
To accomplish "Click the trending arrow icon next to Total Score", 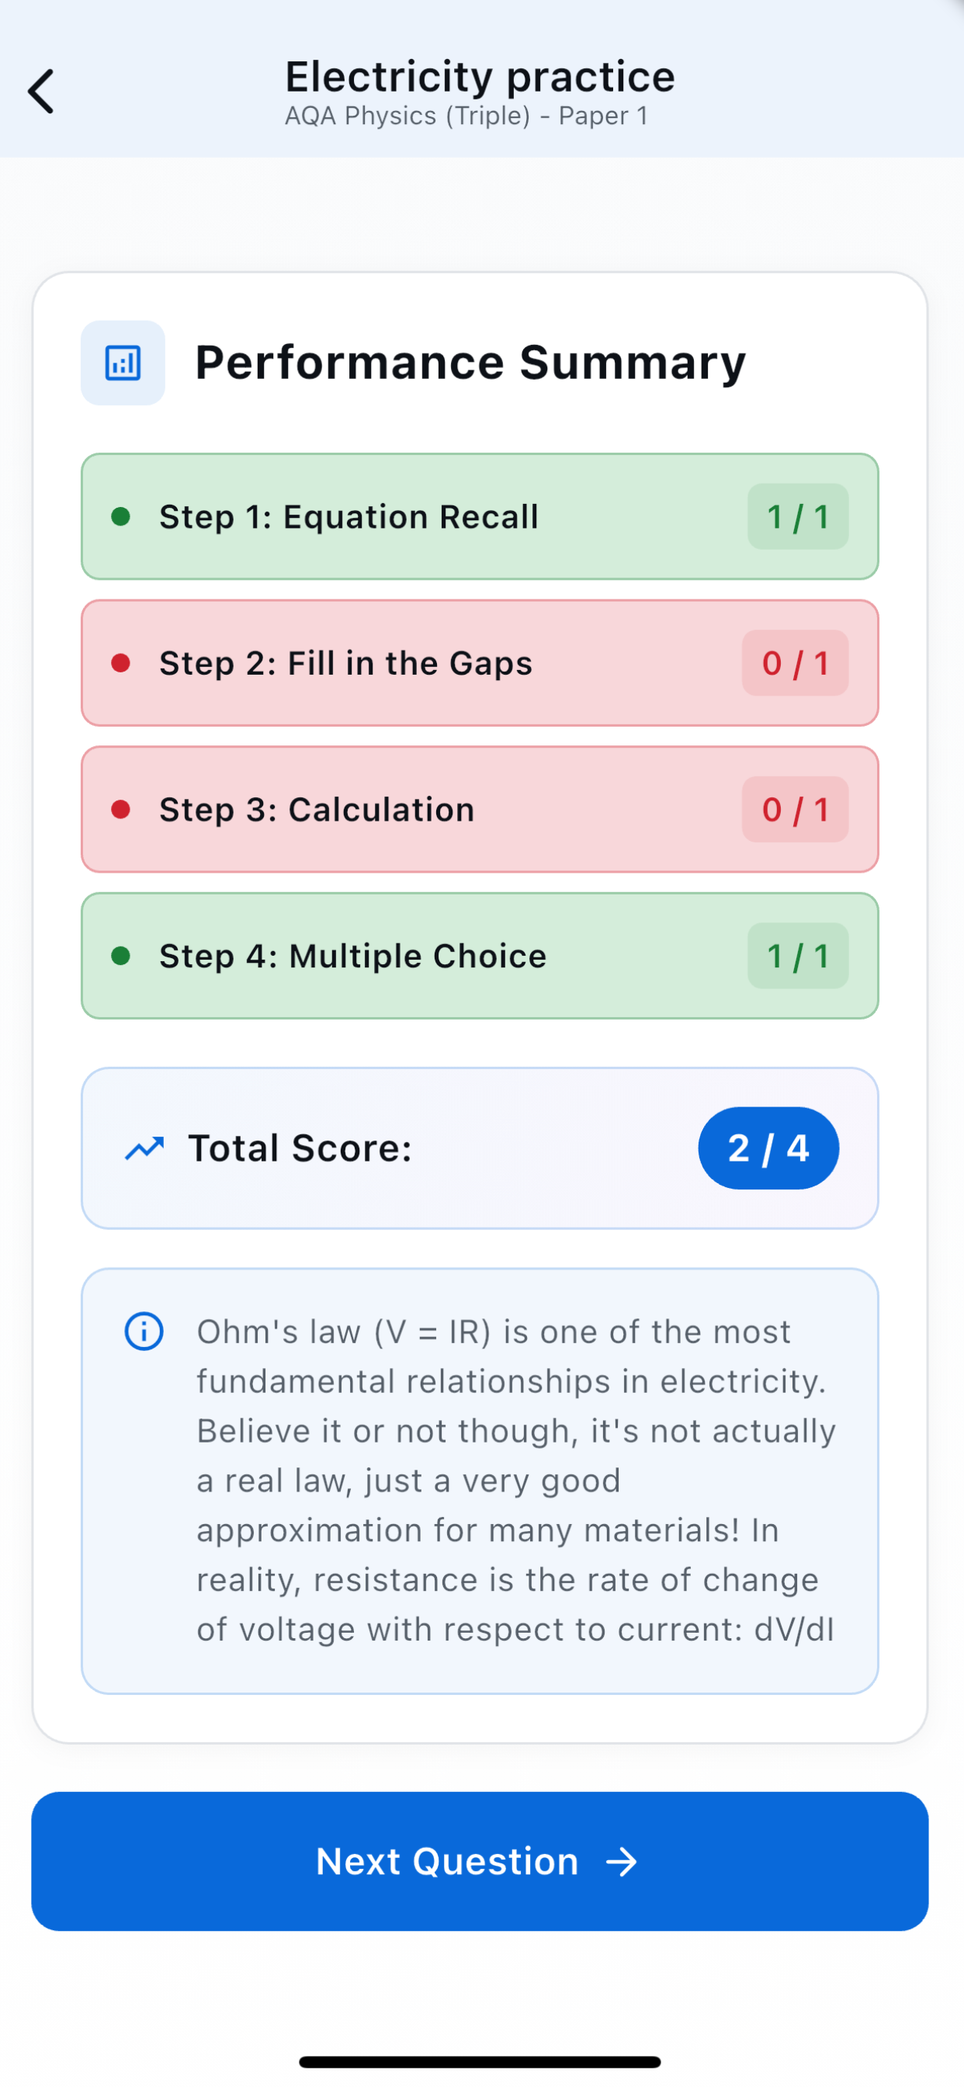I will point(144,1148).
